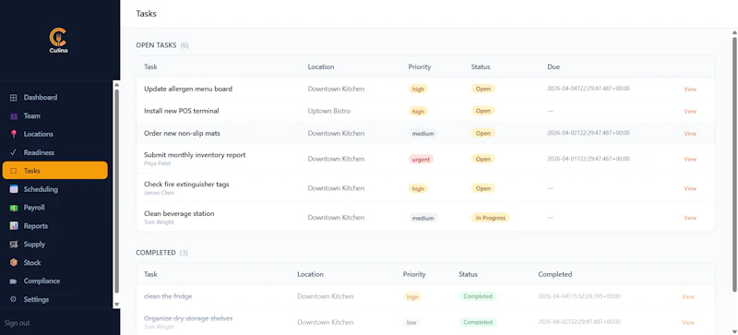Screen dimensions: 738x335
Task: Click the urgent priority badge
Action: (421, 160)
